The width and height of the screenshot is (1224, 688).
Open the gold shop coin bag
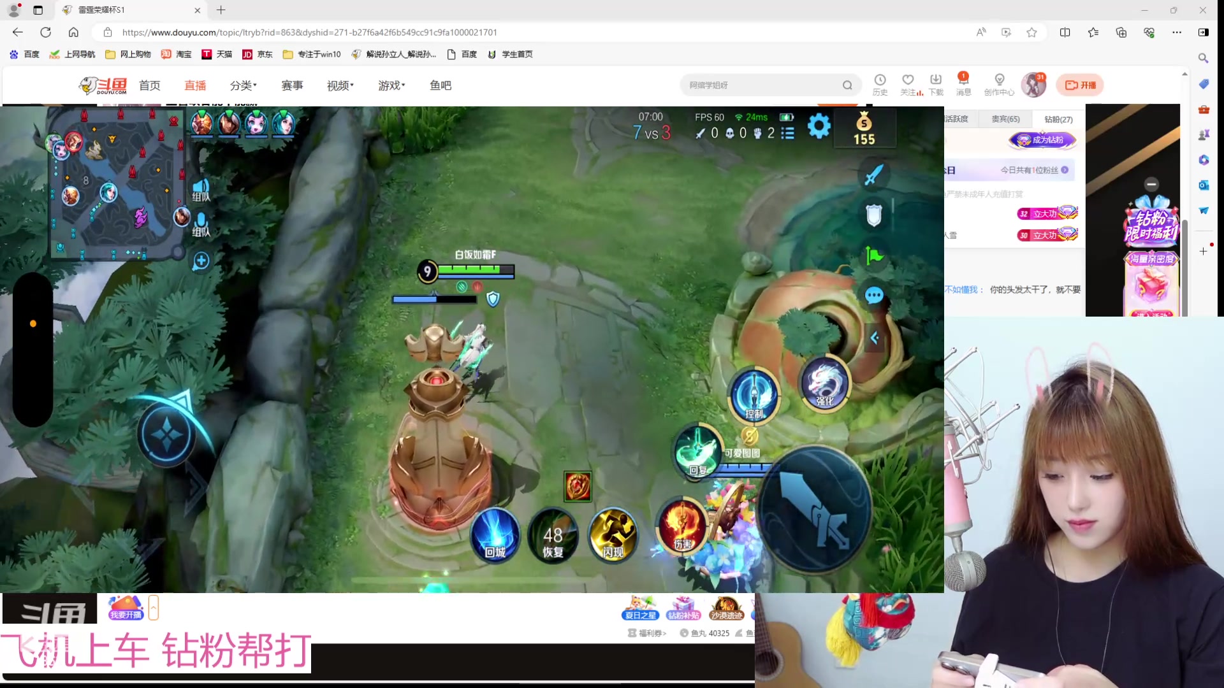coord(864,128)
